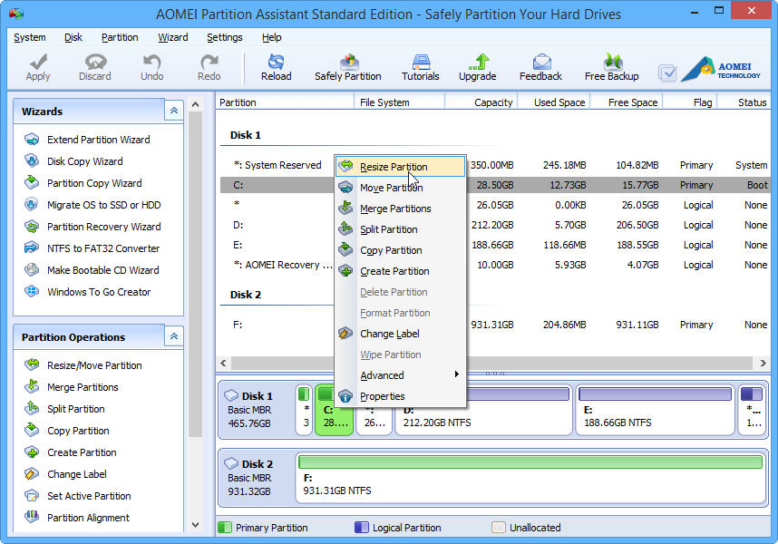This screenshot has width=778, height=544.
Task: Launch the Disk Copy Wizard
Action: (x=85, y=161)
